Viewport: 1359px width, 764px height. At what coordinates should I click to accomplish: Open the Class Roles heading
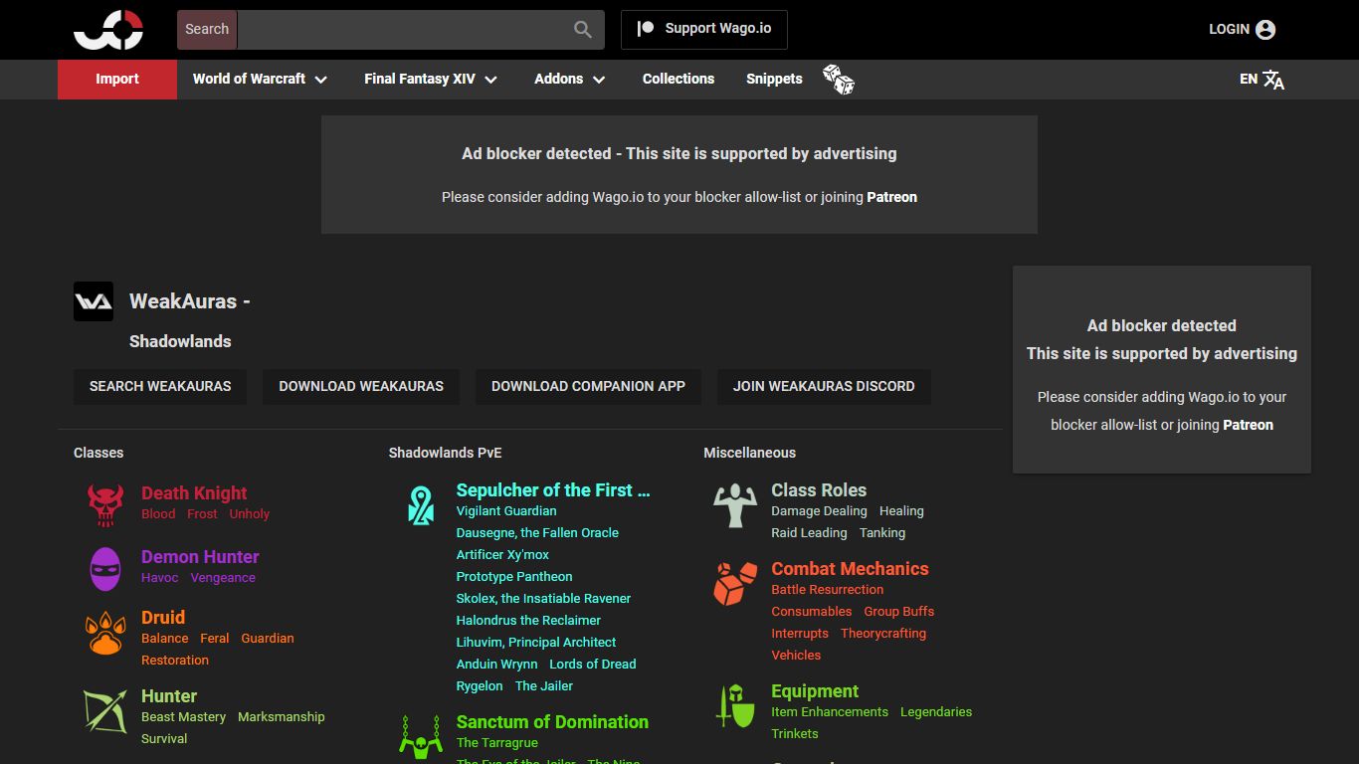[819, 490]
